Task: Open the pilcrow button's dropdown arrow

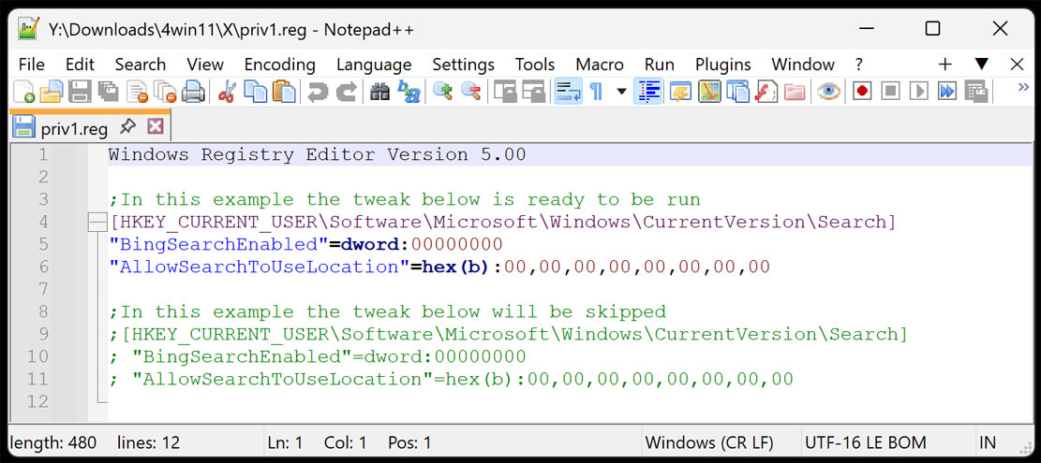Action: (621, 92)
